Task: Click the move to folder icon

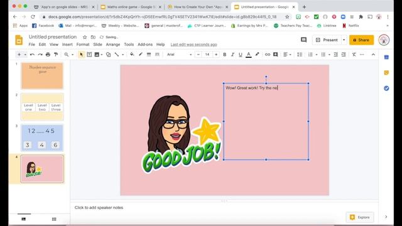Action: click(93, 37)
